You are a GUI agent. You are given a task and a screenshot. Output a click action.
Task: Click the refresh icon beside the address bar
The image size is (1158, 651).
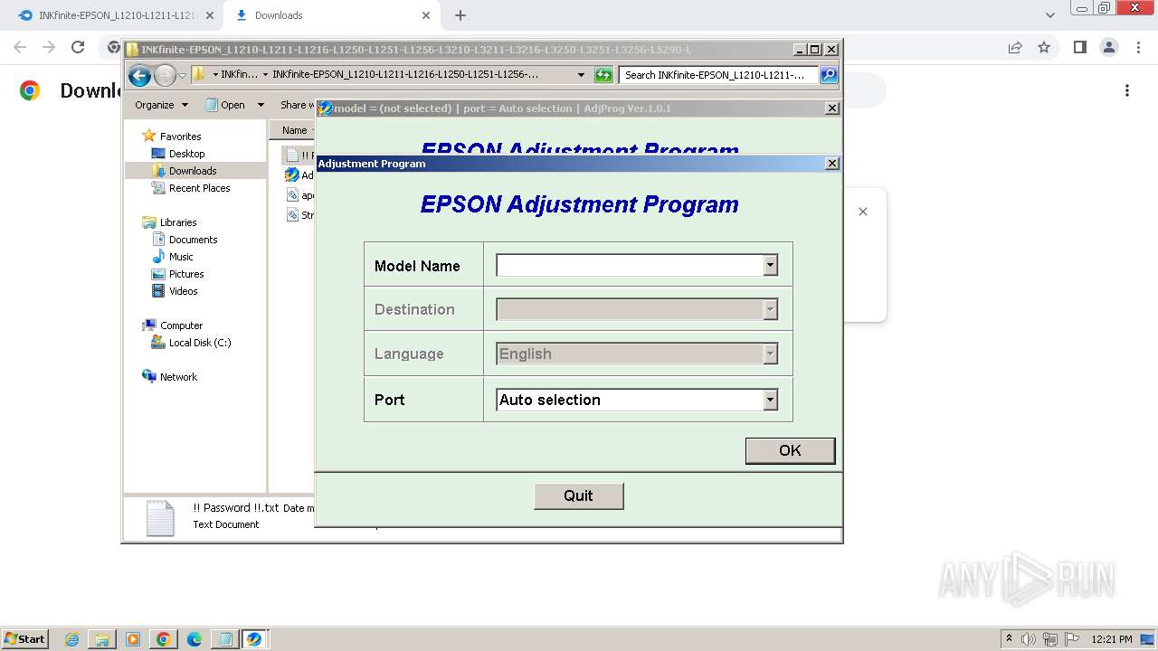click(603, 75)
